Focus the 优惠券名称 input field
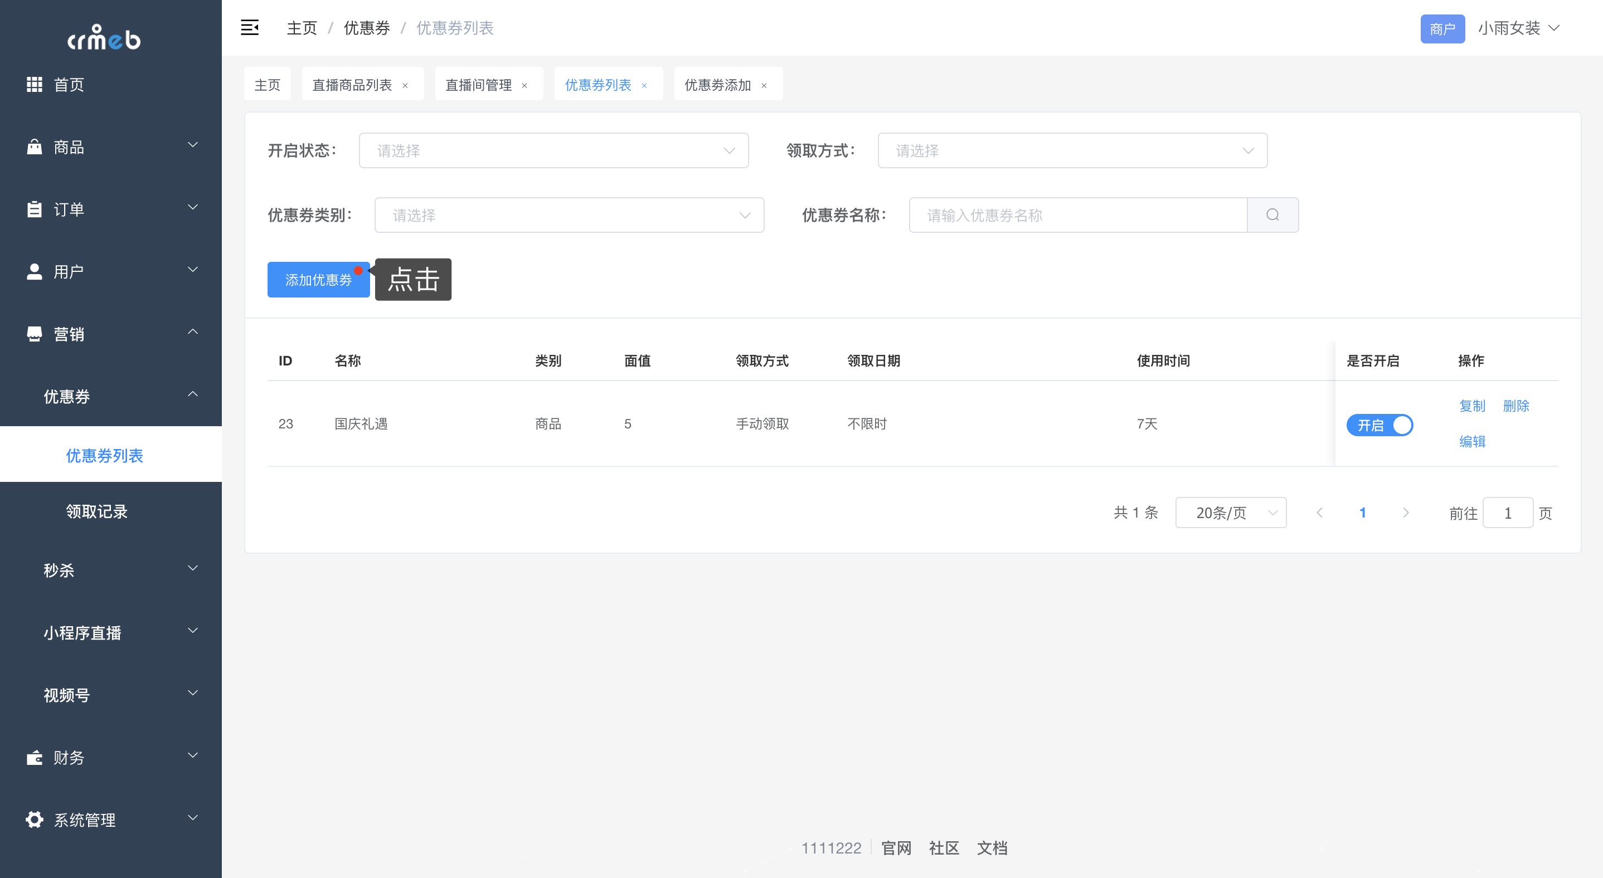 point(1079,215)
